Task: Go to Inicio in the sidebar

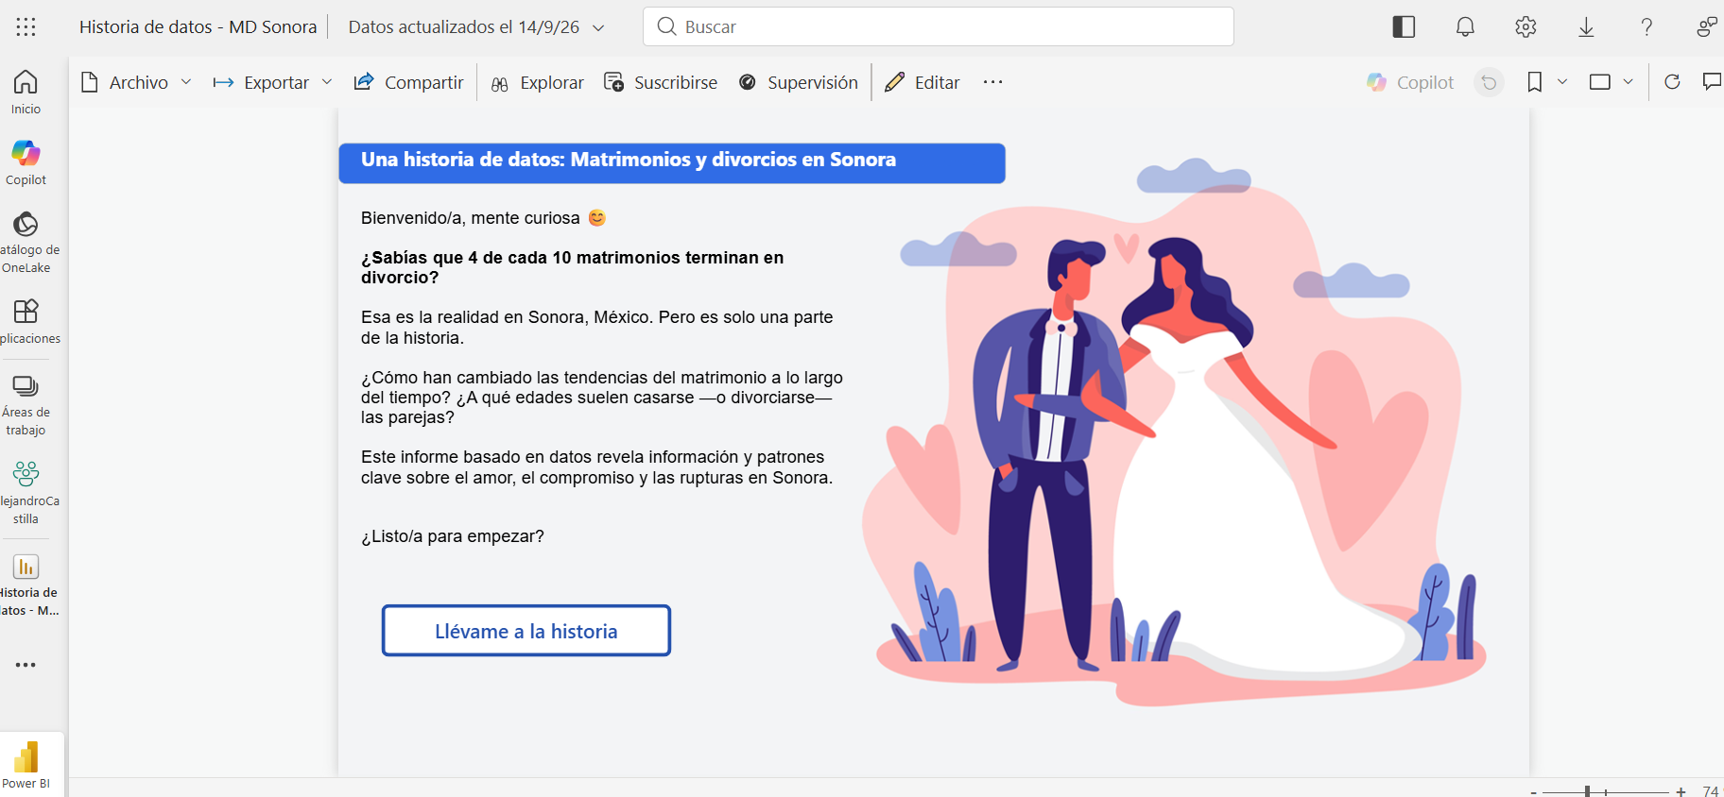Action: point(26,93)
